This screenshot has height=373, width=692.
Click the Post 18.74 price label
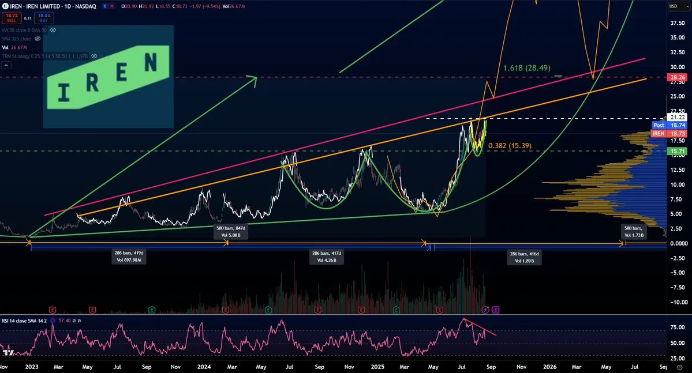click(669, 125)
